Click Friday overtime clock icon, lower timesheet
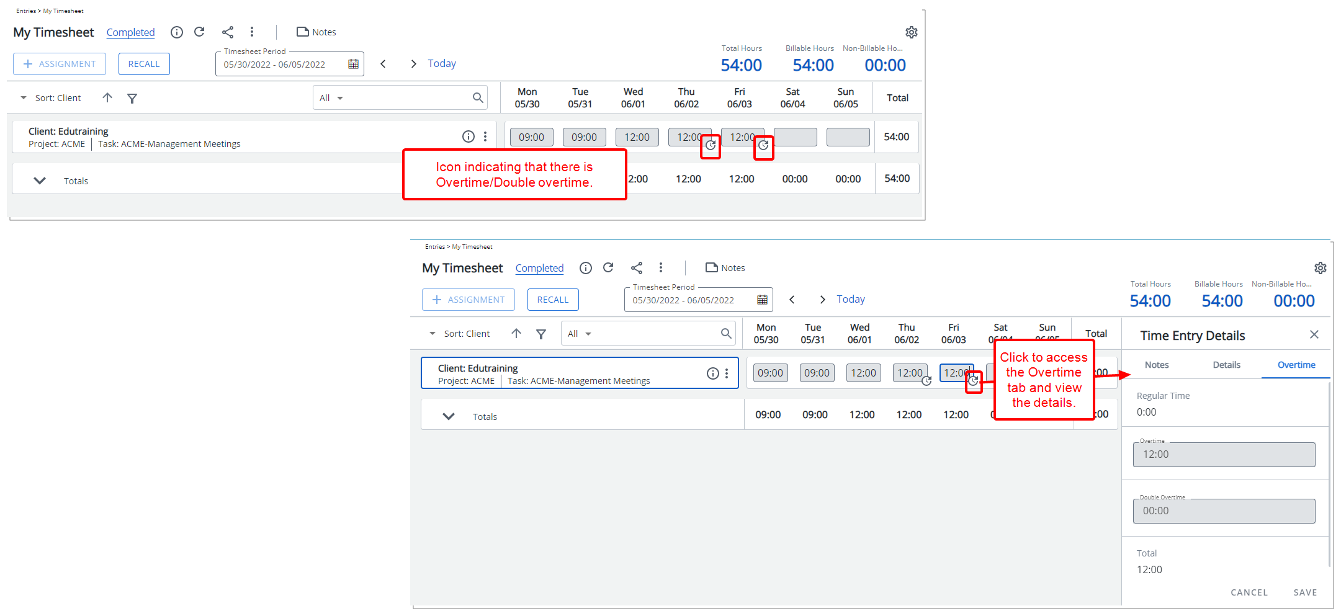 click(x=973, y=381)
